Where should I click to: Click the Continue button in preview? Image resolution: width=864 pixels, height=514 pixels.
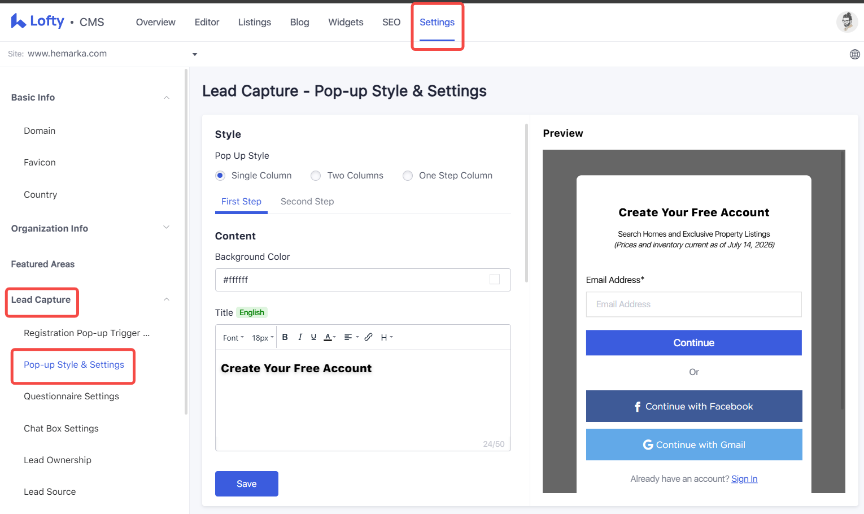pos(693,343)
